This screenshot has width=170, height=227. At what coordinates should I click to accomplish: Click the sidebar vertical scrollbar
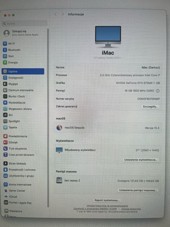(48, 117)
